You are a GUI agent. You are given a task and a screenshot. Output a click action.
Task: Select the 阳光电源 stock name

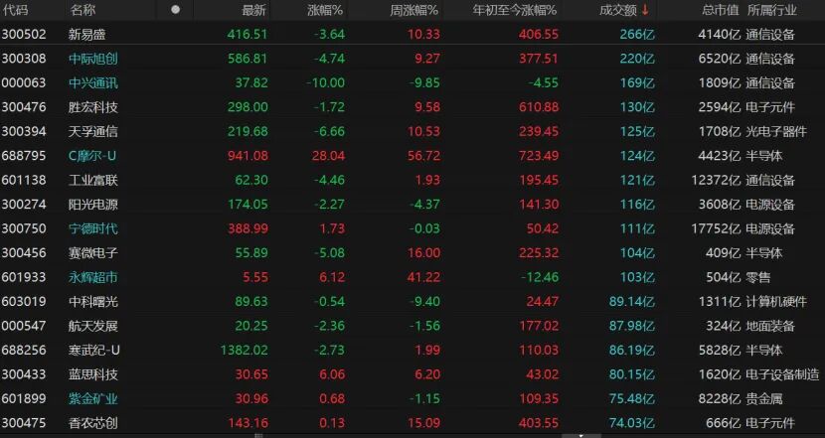point(93,204)
